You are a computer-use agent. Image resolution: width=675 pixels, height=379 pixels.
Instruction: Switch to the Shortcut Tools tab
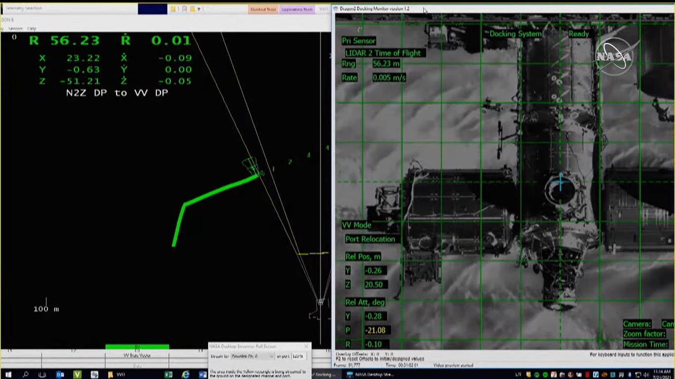point(262,9)
